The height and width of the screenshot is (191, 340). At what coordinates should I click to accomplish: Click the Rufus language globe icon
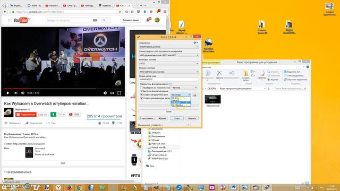(195, 43)
